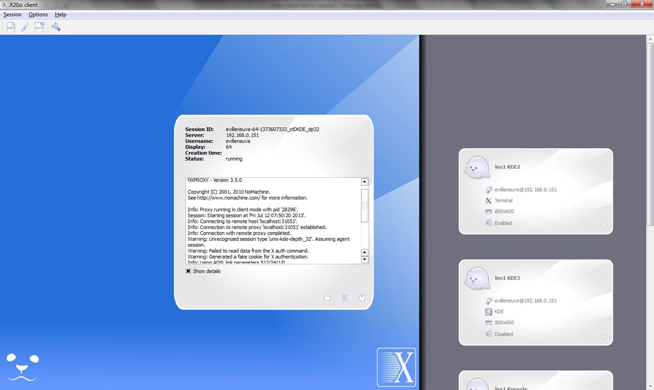
Task: Click the X Terminal icon in lnx1 KDE2
Action: click(489, 201)
